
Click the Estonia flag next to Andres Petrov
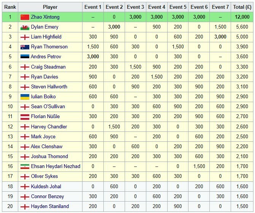[x=25, y=57]
